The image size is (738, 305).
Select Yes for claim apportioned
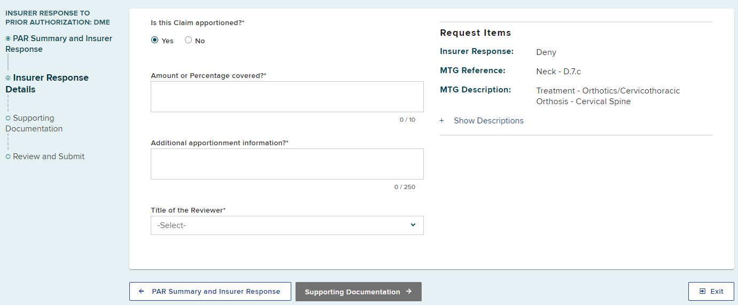[x=155, y=40]
